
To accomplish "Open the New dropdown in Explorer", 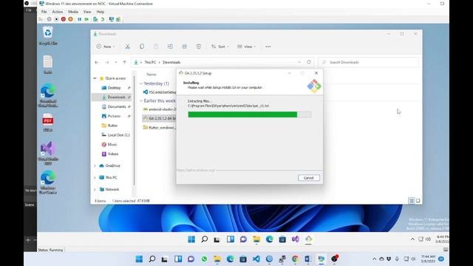I will pos(106,47).
